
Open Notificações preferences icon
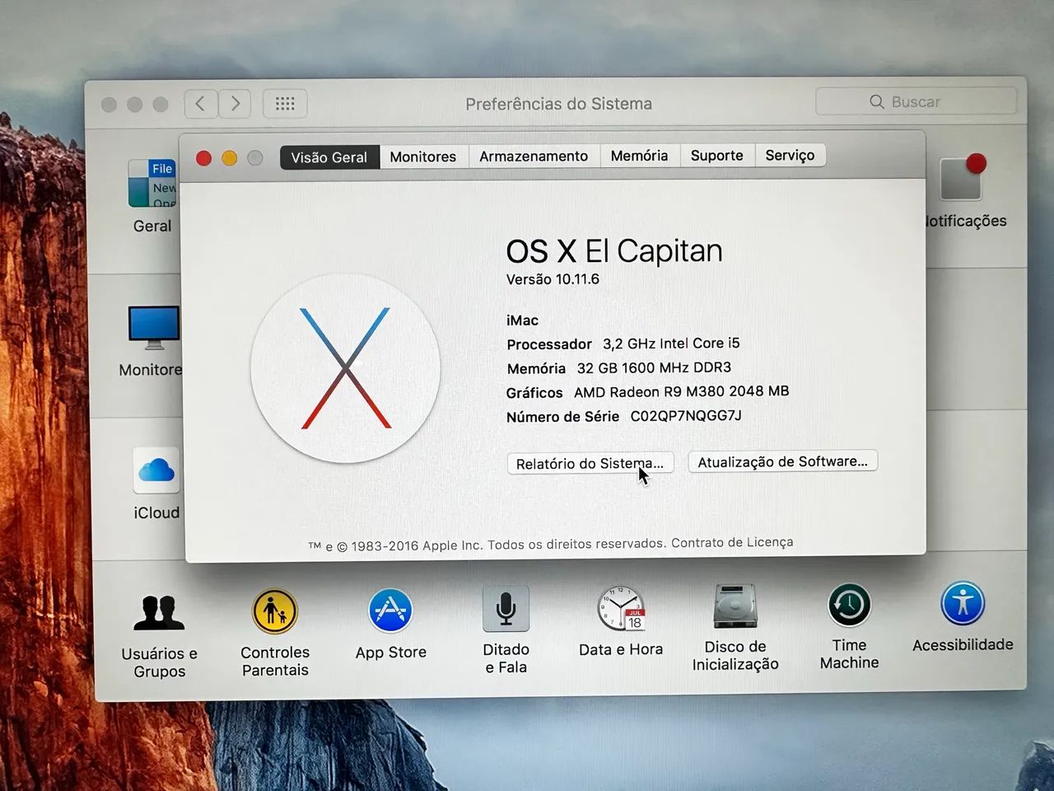point(962,176)
